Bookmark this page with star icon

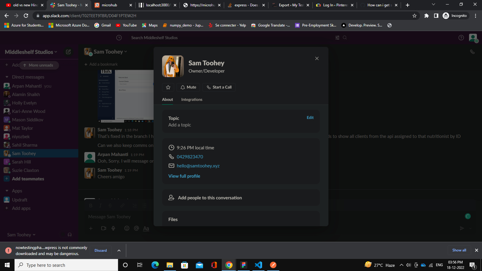[x=415, y=16]
